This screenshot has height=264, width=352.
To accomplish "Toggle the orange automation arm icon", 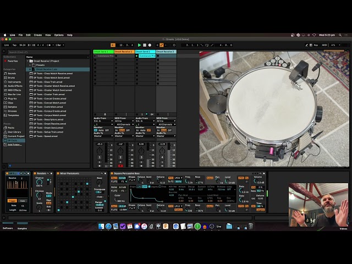I will (161, 45).
